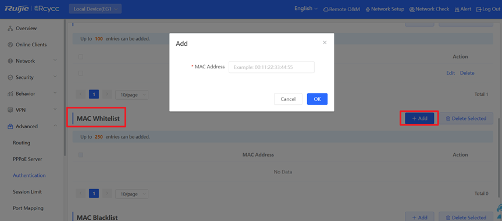Cancel the Add dialog

(288, 99)
